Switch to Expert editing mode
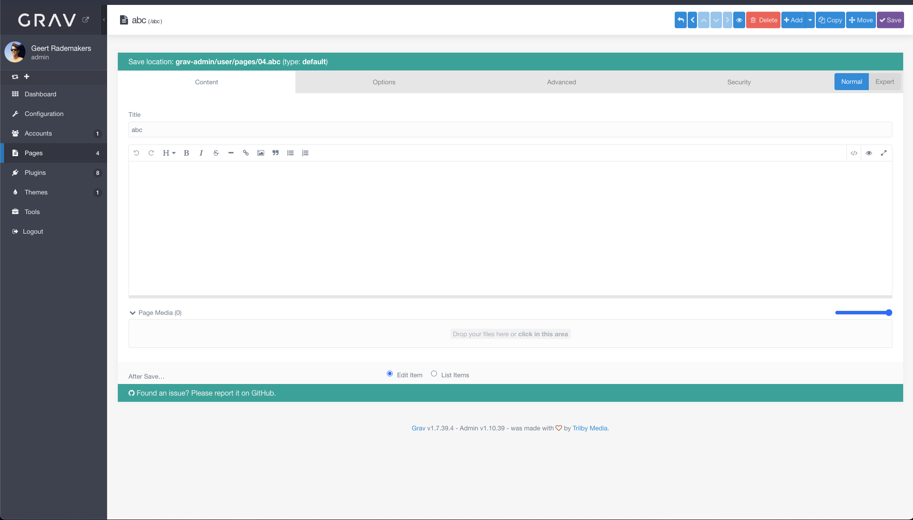 [x=884, y=82]
